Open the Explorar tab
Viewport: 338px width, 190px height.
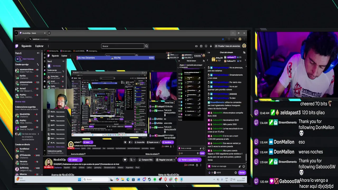click(39, 46)
